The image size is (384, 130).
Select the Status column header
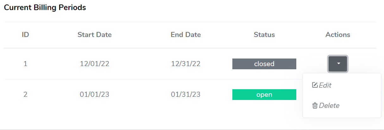pyautogui.click(x=264, y=35)
